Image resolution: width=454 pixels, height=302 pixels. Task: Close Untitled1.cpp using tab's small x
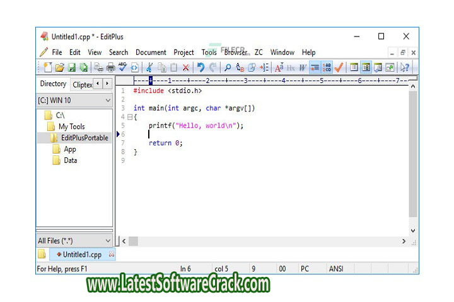[x=112, y=255]
